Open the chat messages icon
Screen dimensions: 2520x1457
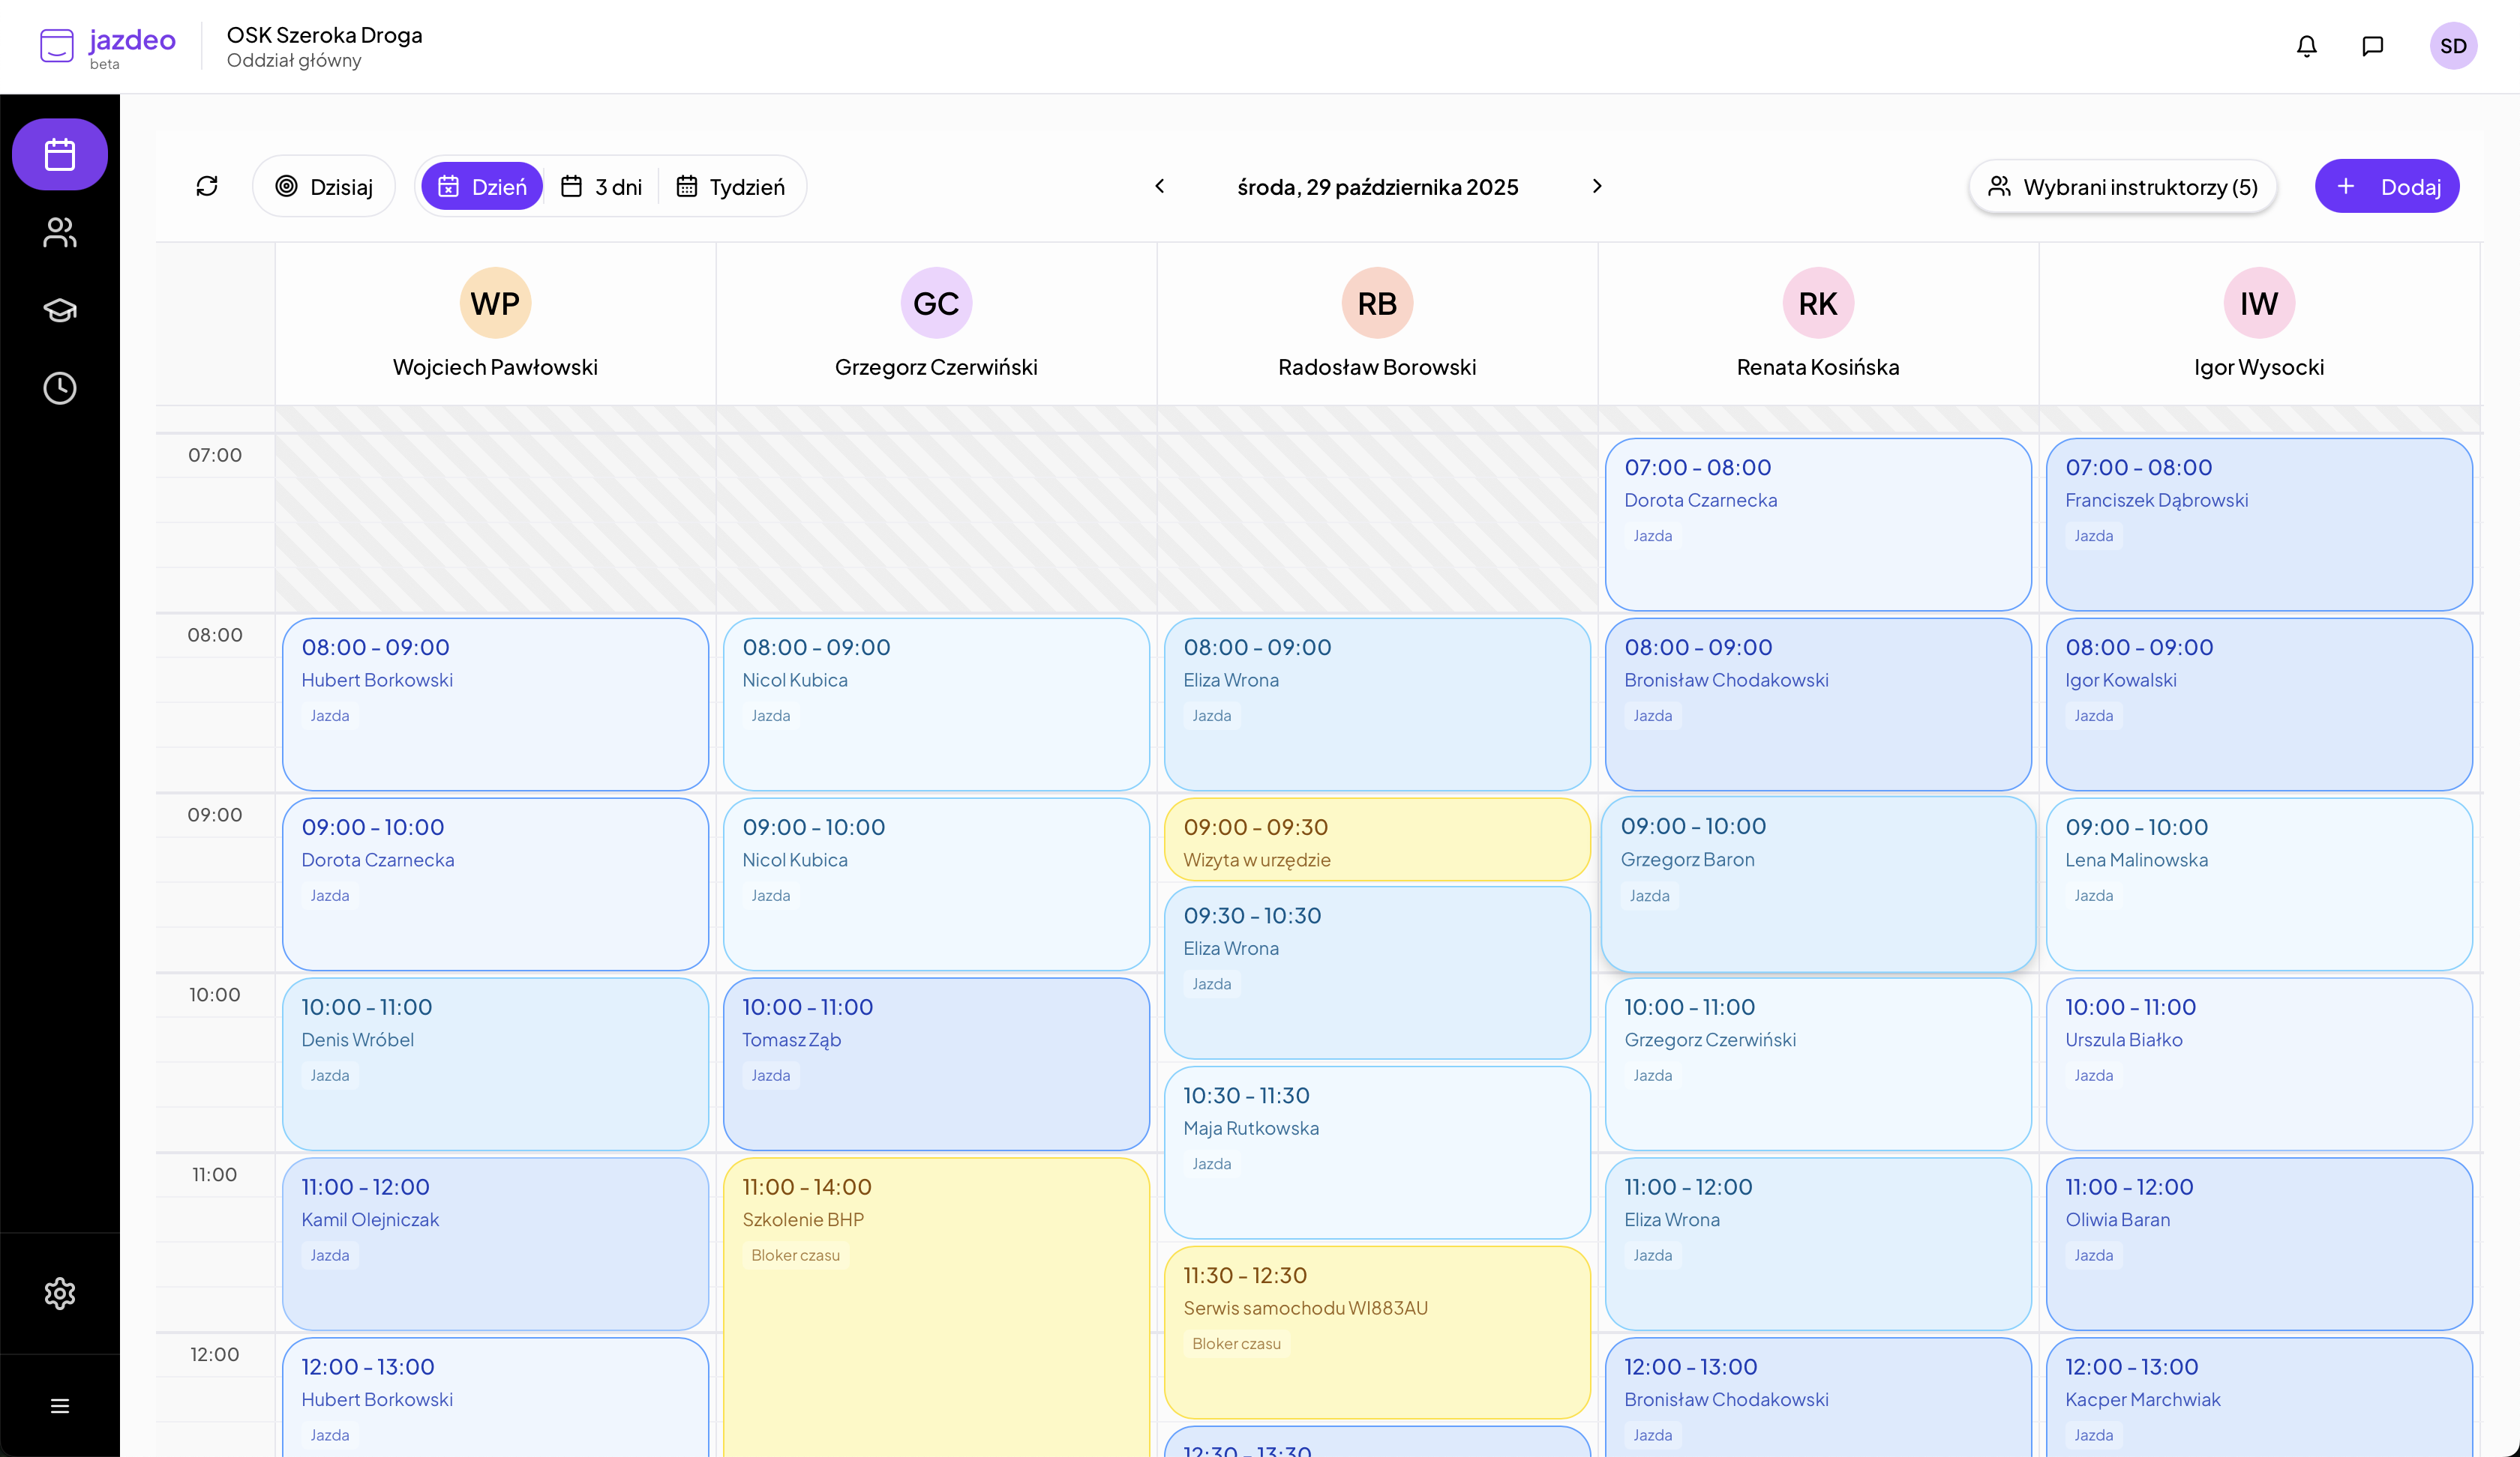pos(2372,46)
